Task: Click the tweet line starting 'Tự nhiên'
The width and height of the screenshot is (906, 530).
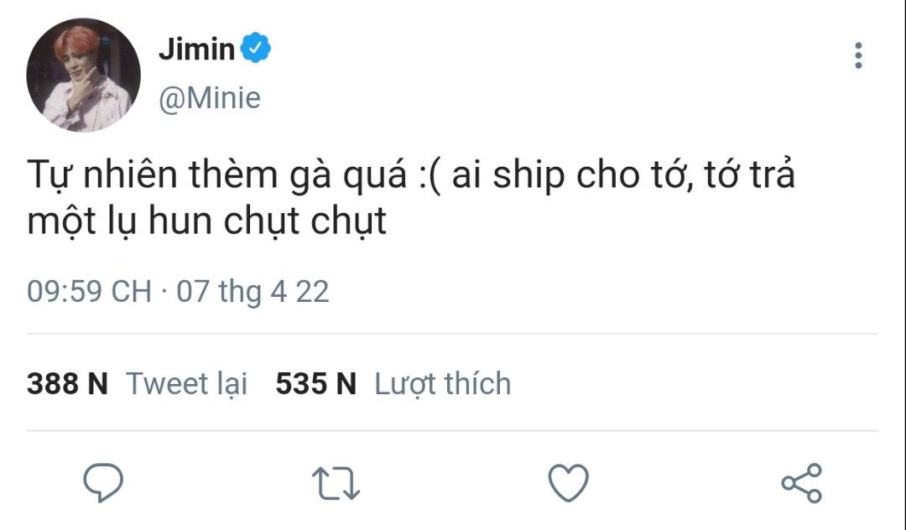Action: pos(411,174)
